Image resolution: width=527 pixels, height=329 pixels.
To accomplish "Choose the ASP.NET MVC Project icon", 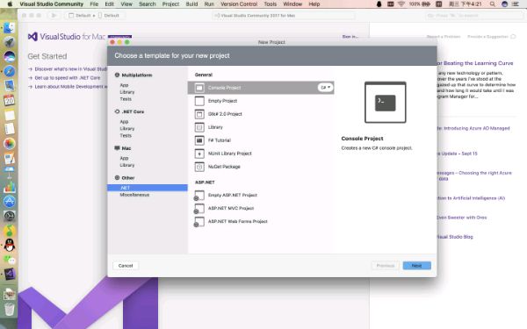I will (x=199, y=209).
